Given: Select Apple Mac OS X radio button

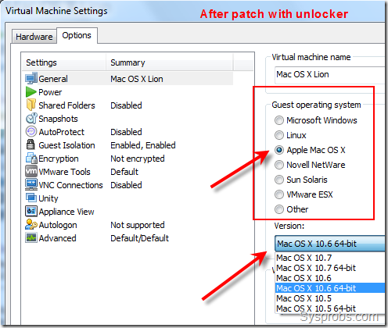Looking at the screenshot, I should coord(279,150).
